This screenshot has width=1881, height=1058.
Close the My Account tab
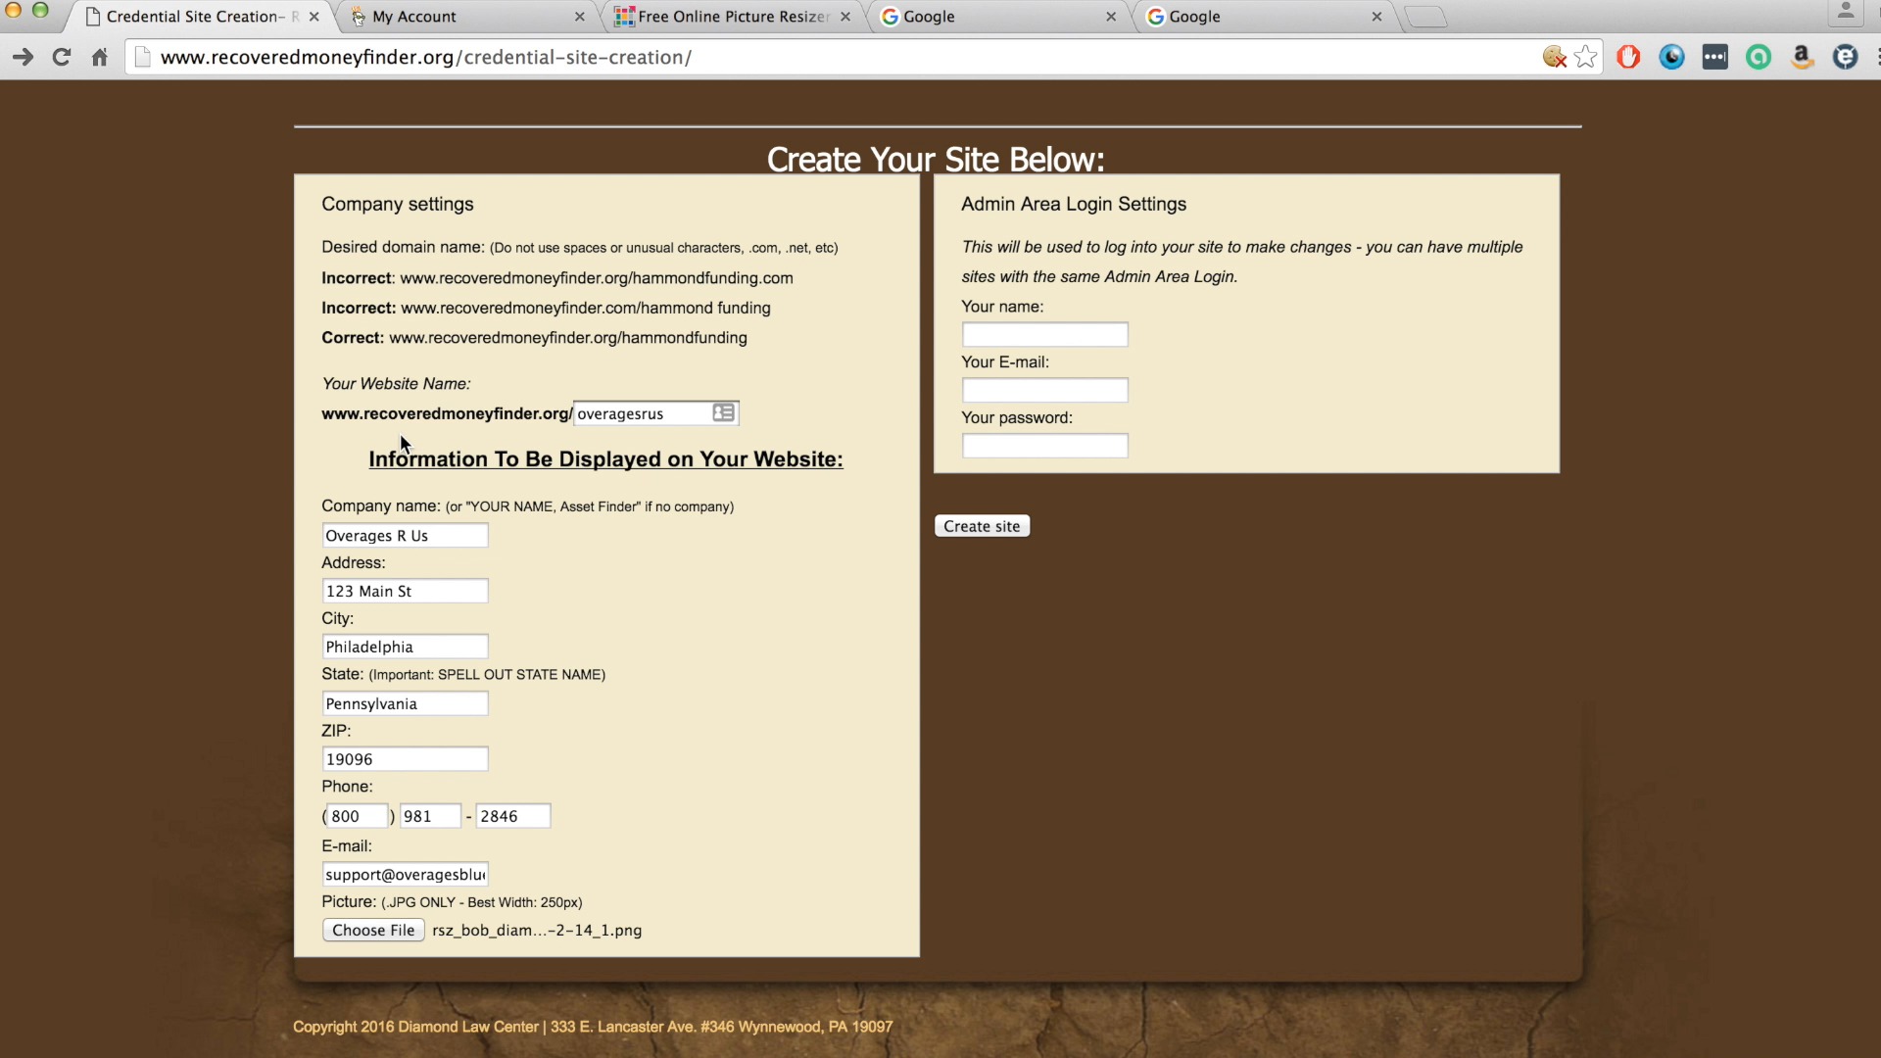coord(579,17)
